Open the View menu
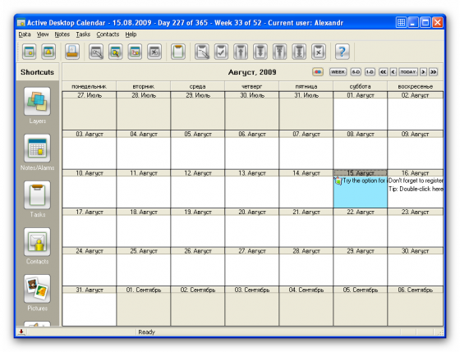The image size is (460, 352). tap(43, 34)
